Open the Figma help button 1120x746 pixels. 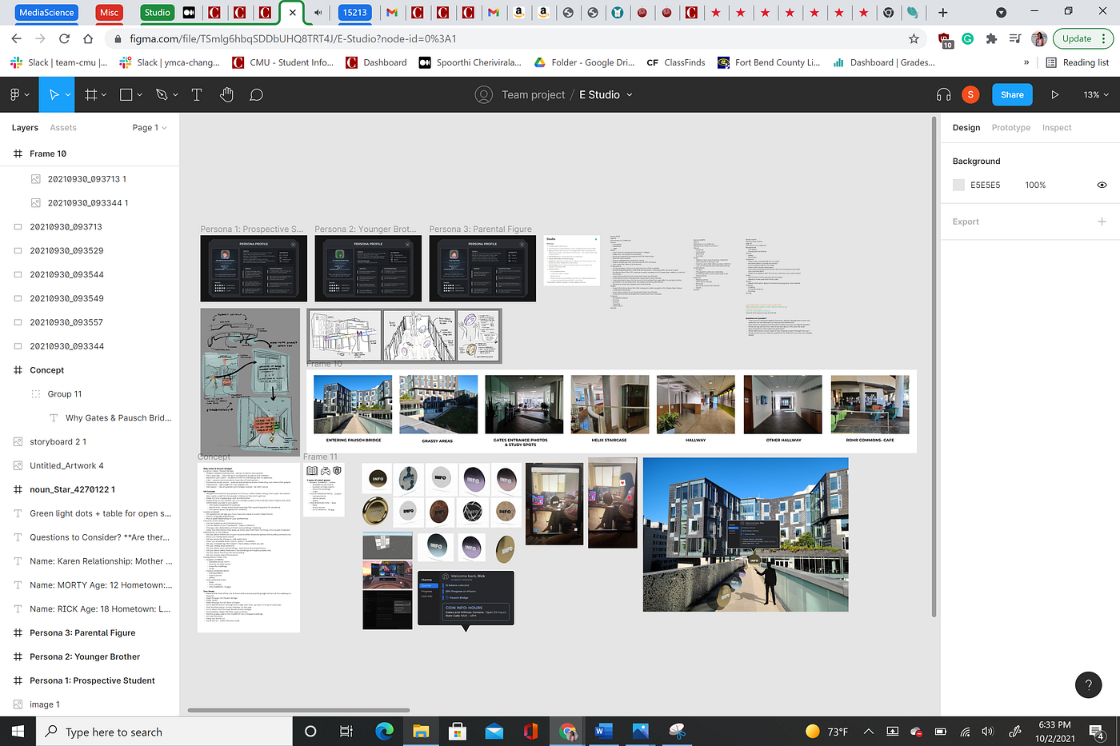(x=1088, y=684)
